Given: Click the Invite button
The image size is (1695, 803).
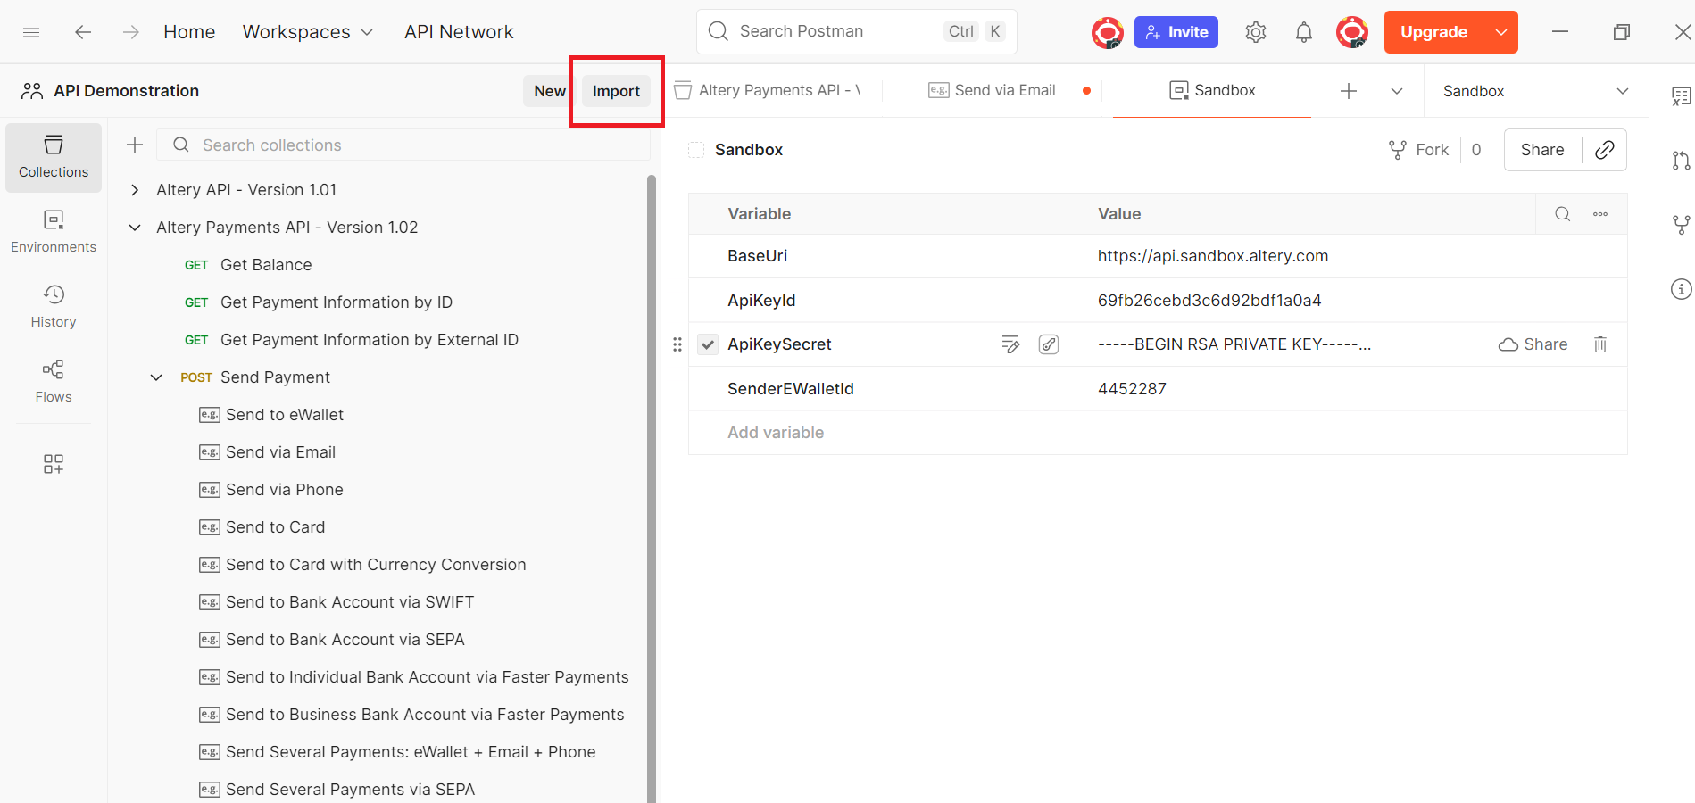Looking at the screenshot, I should [1176, 32].
